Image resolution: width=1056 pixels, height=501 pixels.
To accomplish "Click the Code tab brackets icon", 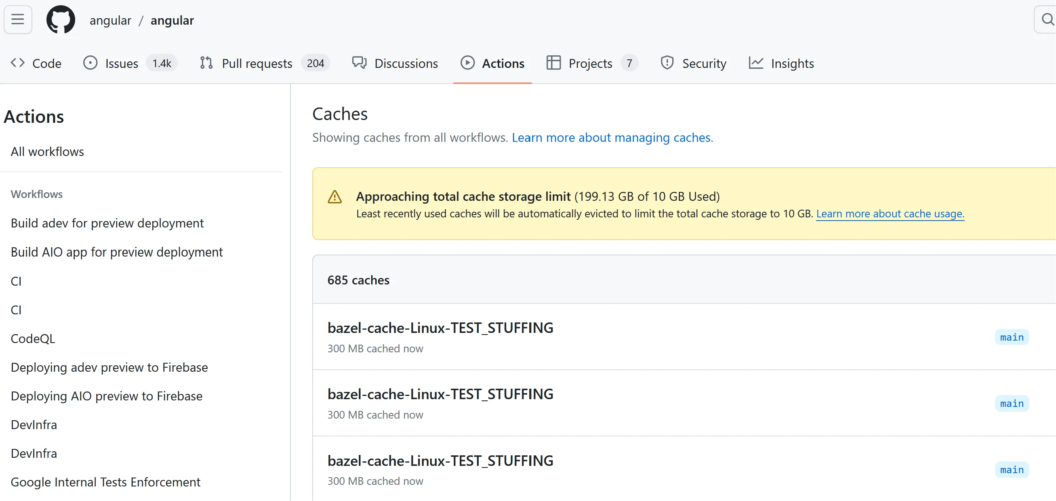I will (18, 63).
